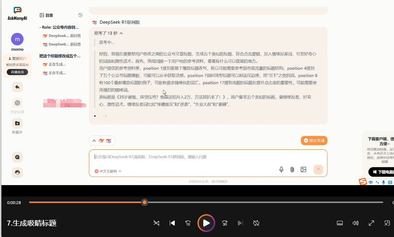Click the IME keyboard icon
394x237 pixels.
click(x=390, y=182)
